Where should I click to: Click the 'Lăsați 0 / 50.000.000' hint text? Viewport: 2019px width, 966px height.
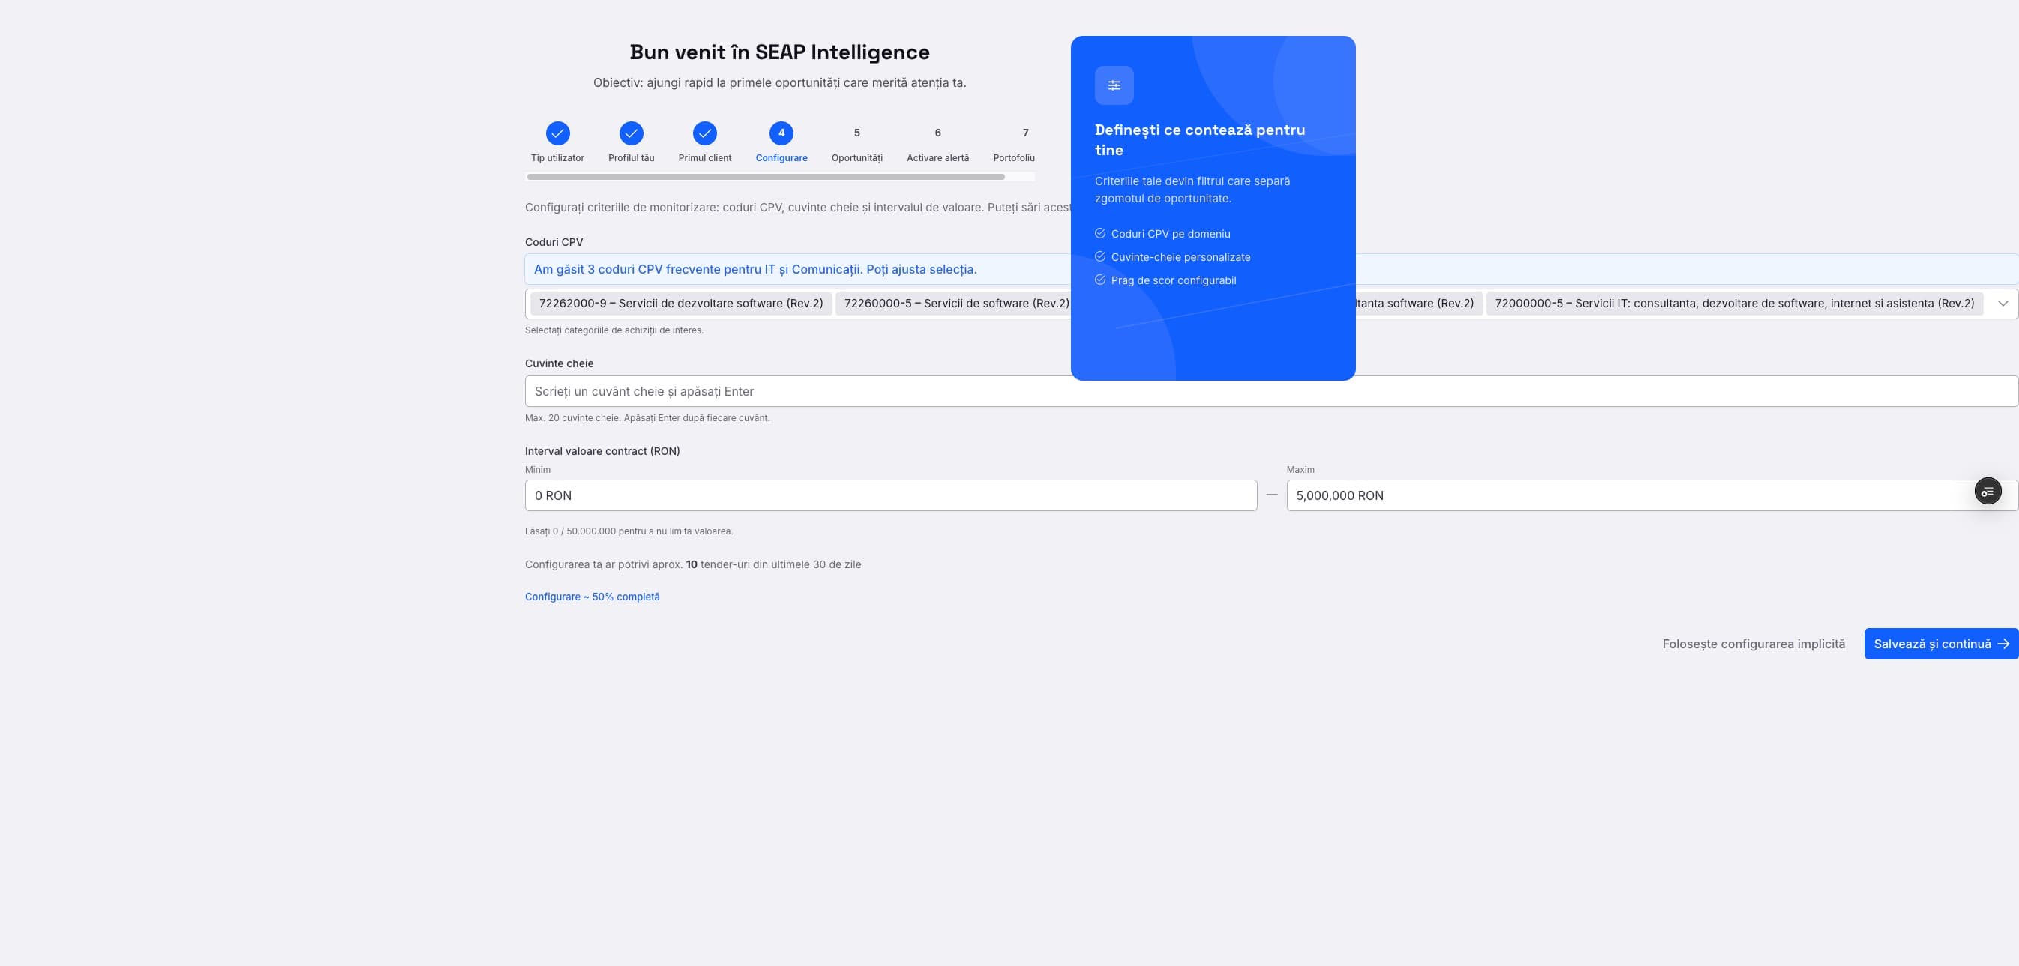628,531
